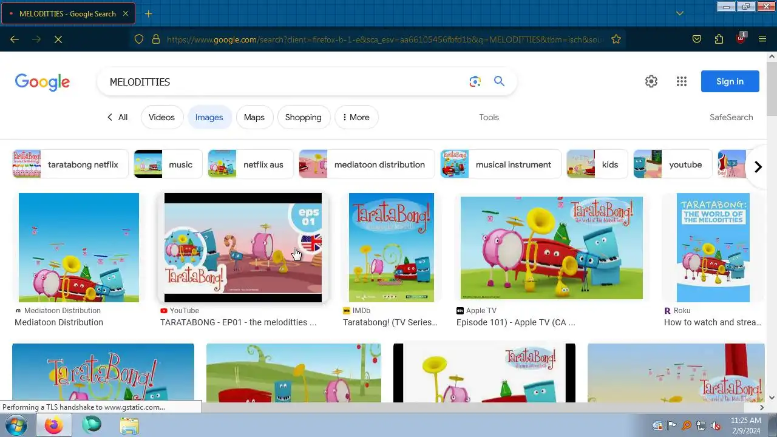
Task: Open Action Center flag tray icon
Action: pyautogui.click(x=672, y=425)
